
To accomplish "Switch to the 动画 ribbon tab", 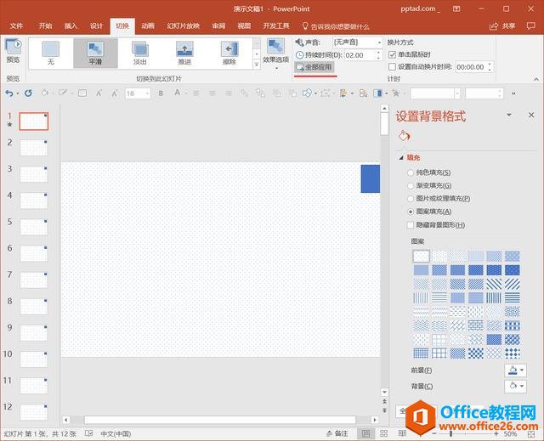I will (x=148, y=25).
